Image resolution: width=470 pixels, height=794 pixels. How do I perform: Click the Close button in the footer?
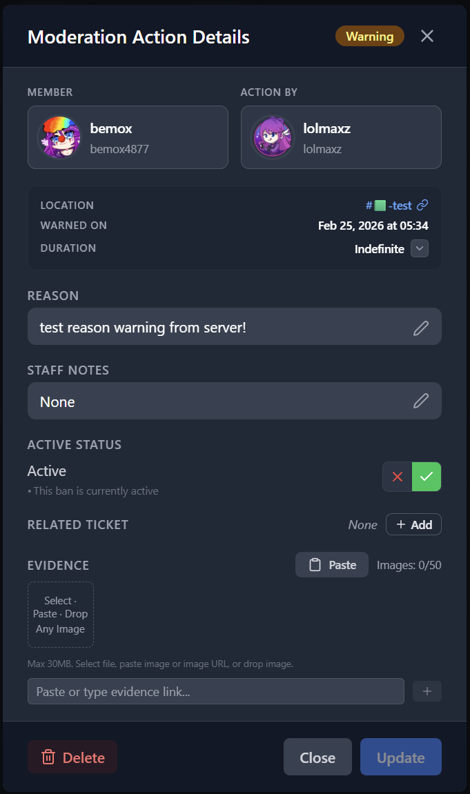[317, 757]
